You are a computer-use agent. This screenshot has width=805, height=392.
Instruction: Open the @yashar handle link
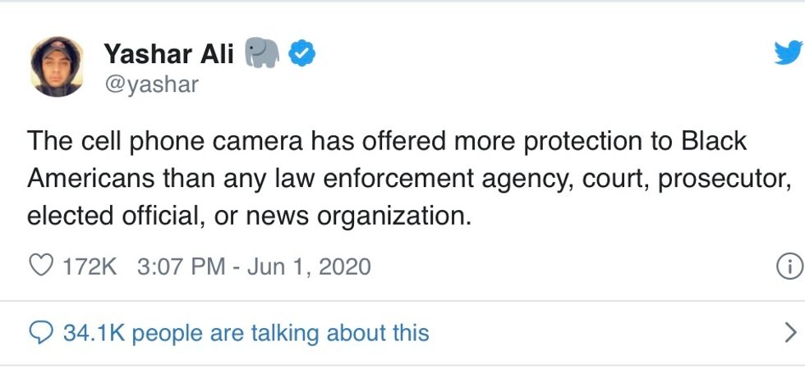tap(151, 84)
